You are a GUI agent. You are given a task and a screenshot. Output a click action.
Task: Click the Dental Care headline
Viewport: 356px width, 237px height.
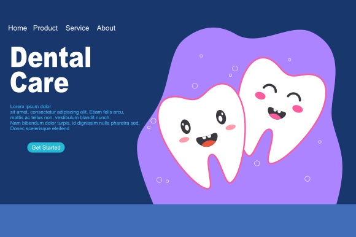[50, 69]
